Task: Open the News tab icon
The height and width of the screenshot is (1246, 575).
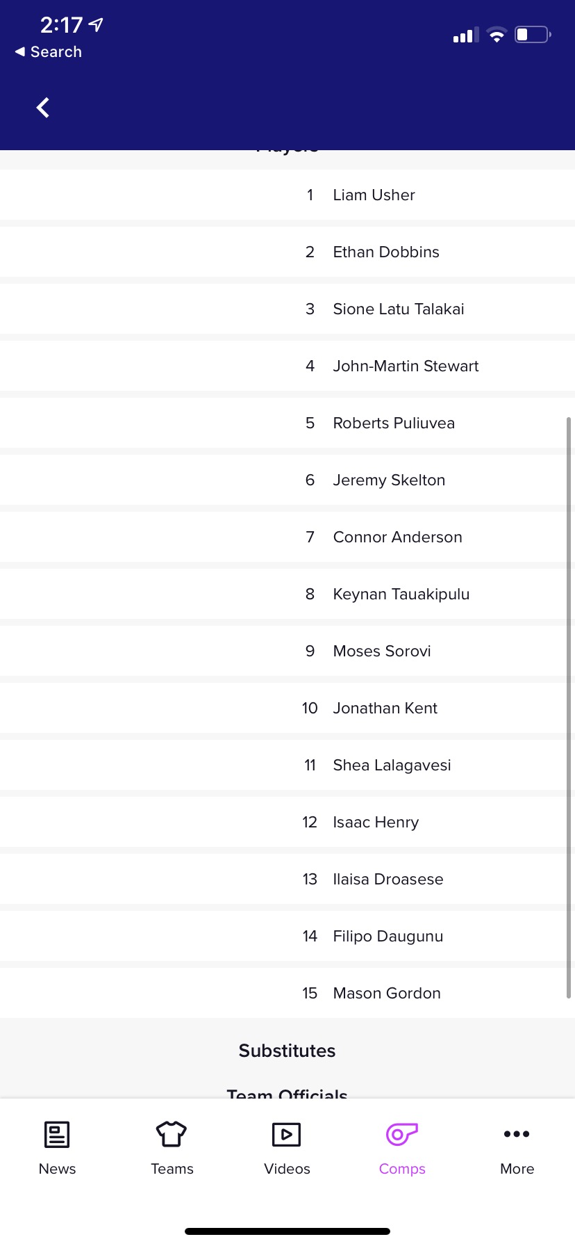Action: pyautogui.click(x=57, y=1134)
